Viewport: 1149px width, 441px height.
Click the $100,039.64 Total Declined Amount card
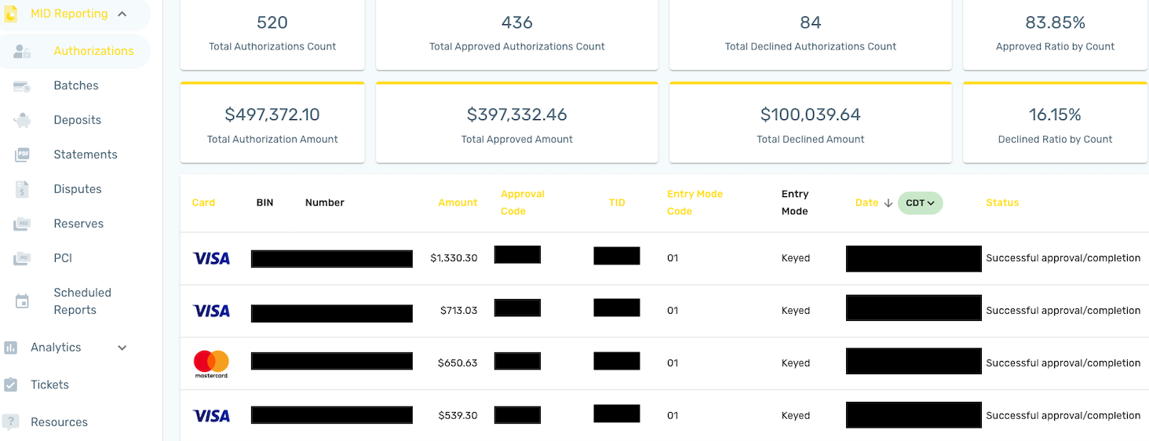(810, 122)
